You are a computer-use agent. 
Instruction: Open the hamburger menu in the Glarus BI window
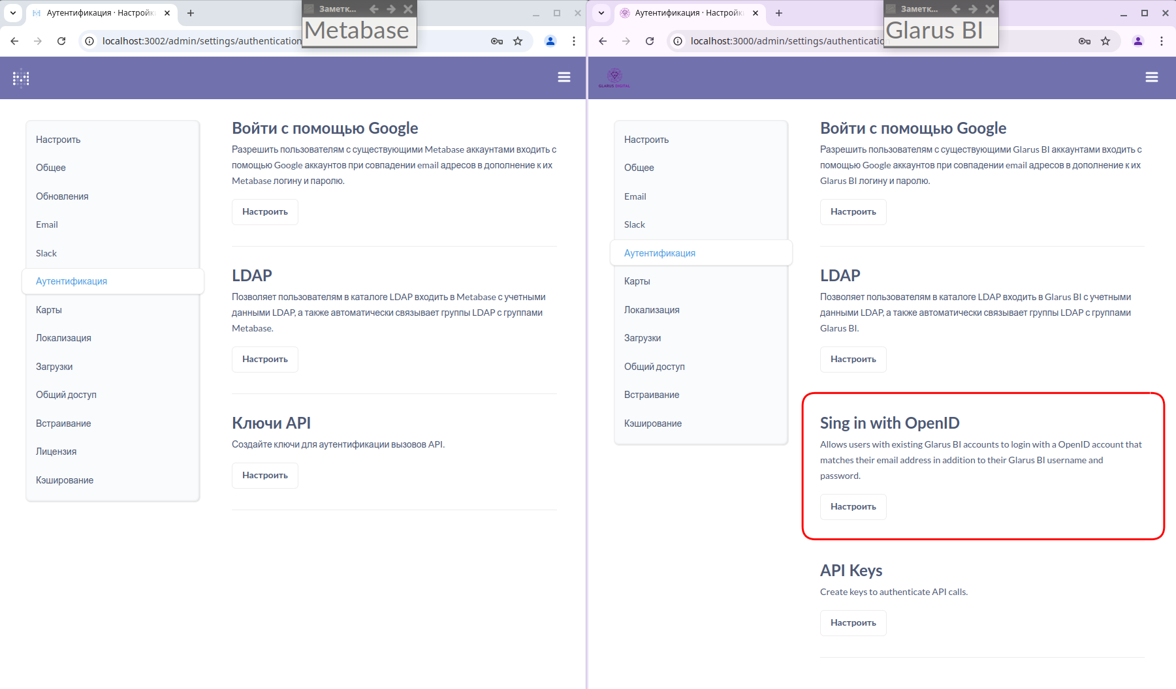(1152, 76)
